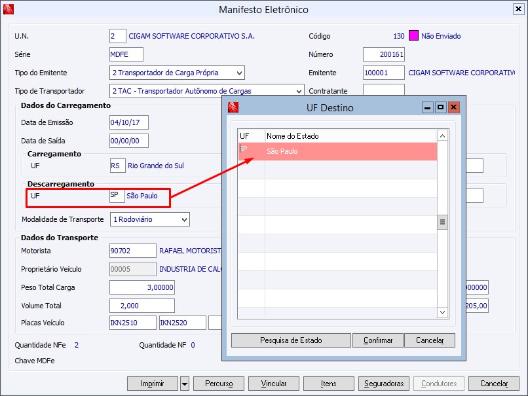The height and width of the screenshot is (396, 528).
Task: Click Pesquisa de Estado button
Action: click(x=292, y=340)
